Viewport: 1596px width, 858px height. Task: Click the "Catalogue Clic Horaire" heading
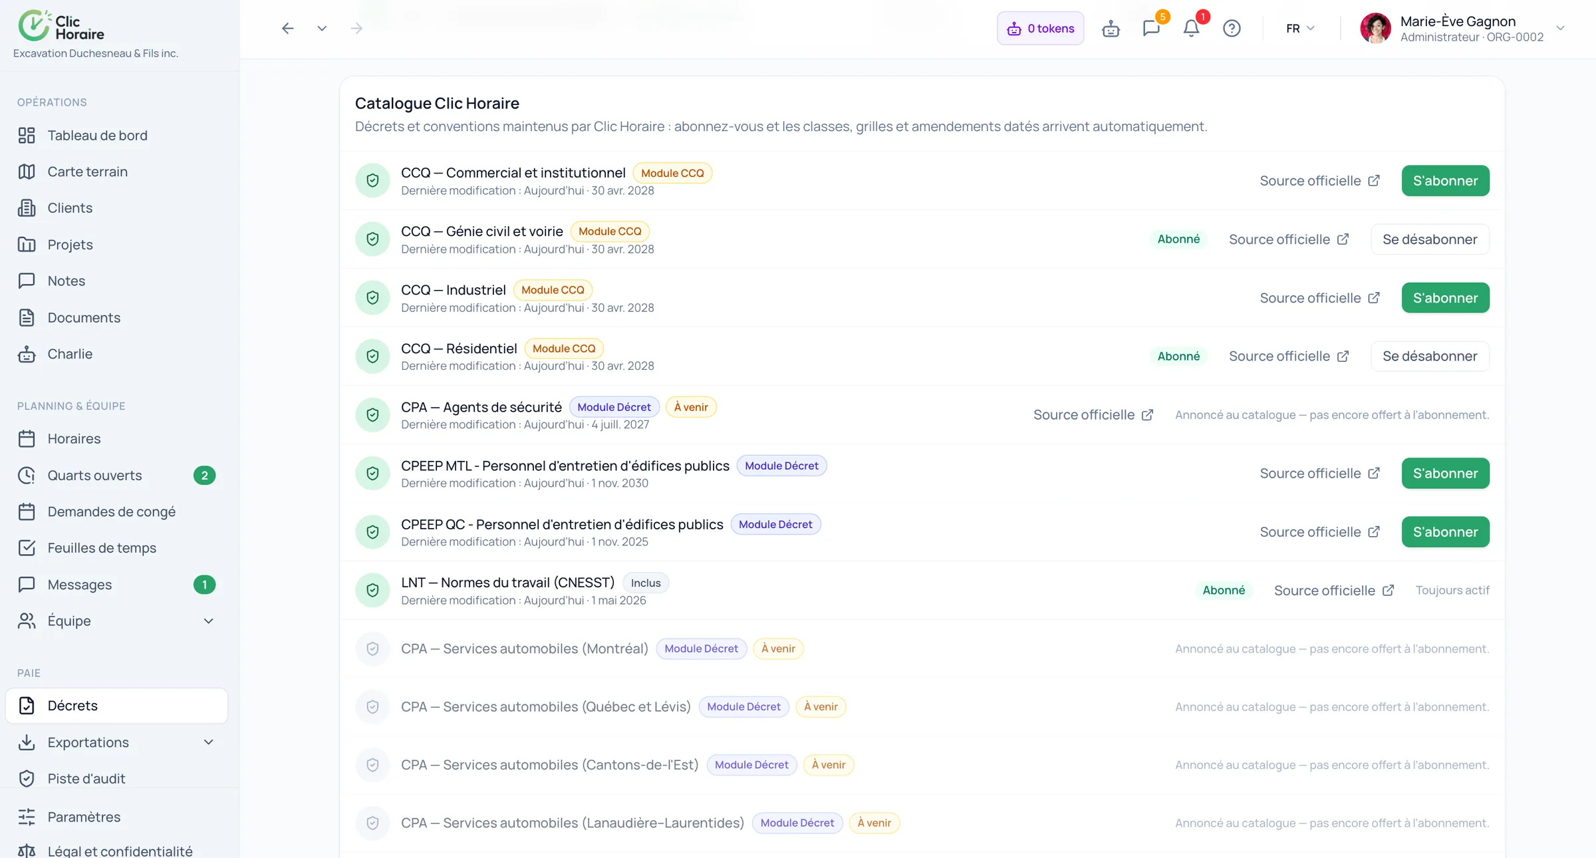click(x=437, y=103)
